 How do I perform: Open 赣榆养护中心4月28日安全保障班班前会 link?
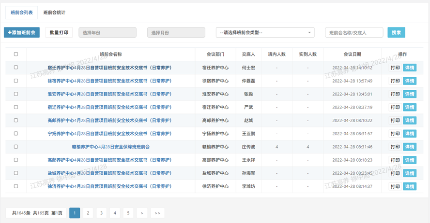pyautogui.click(x=110, y=147)
